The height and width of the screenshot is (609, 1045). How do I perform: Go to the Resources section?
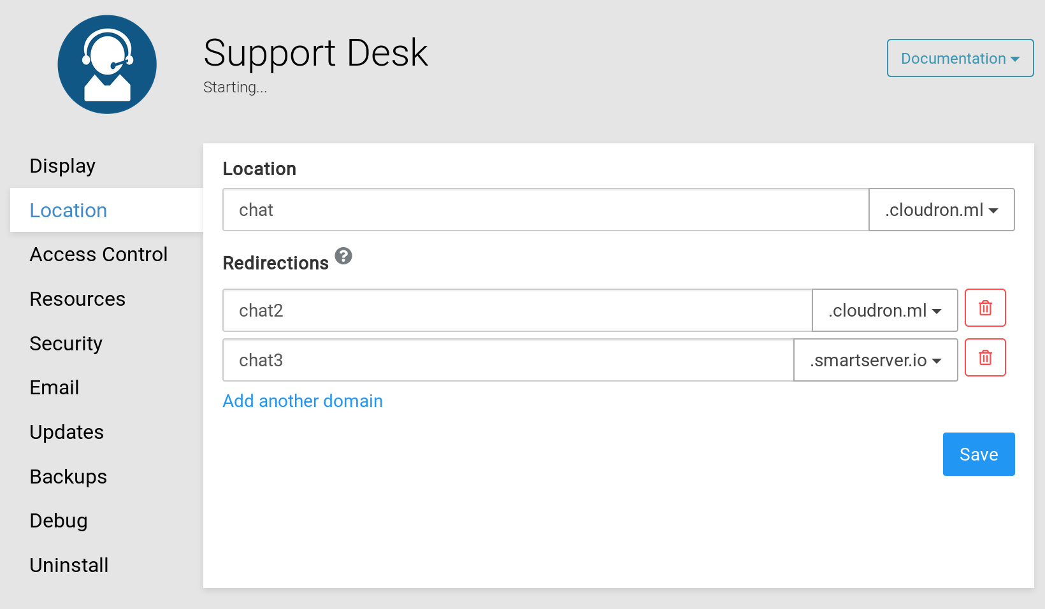pyautogui.click(x=78, y=299)
